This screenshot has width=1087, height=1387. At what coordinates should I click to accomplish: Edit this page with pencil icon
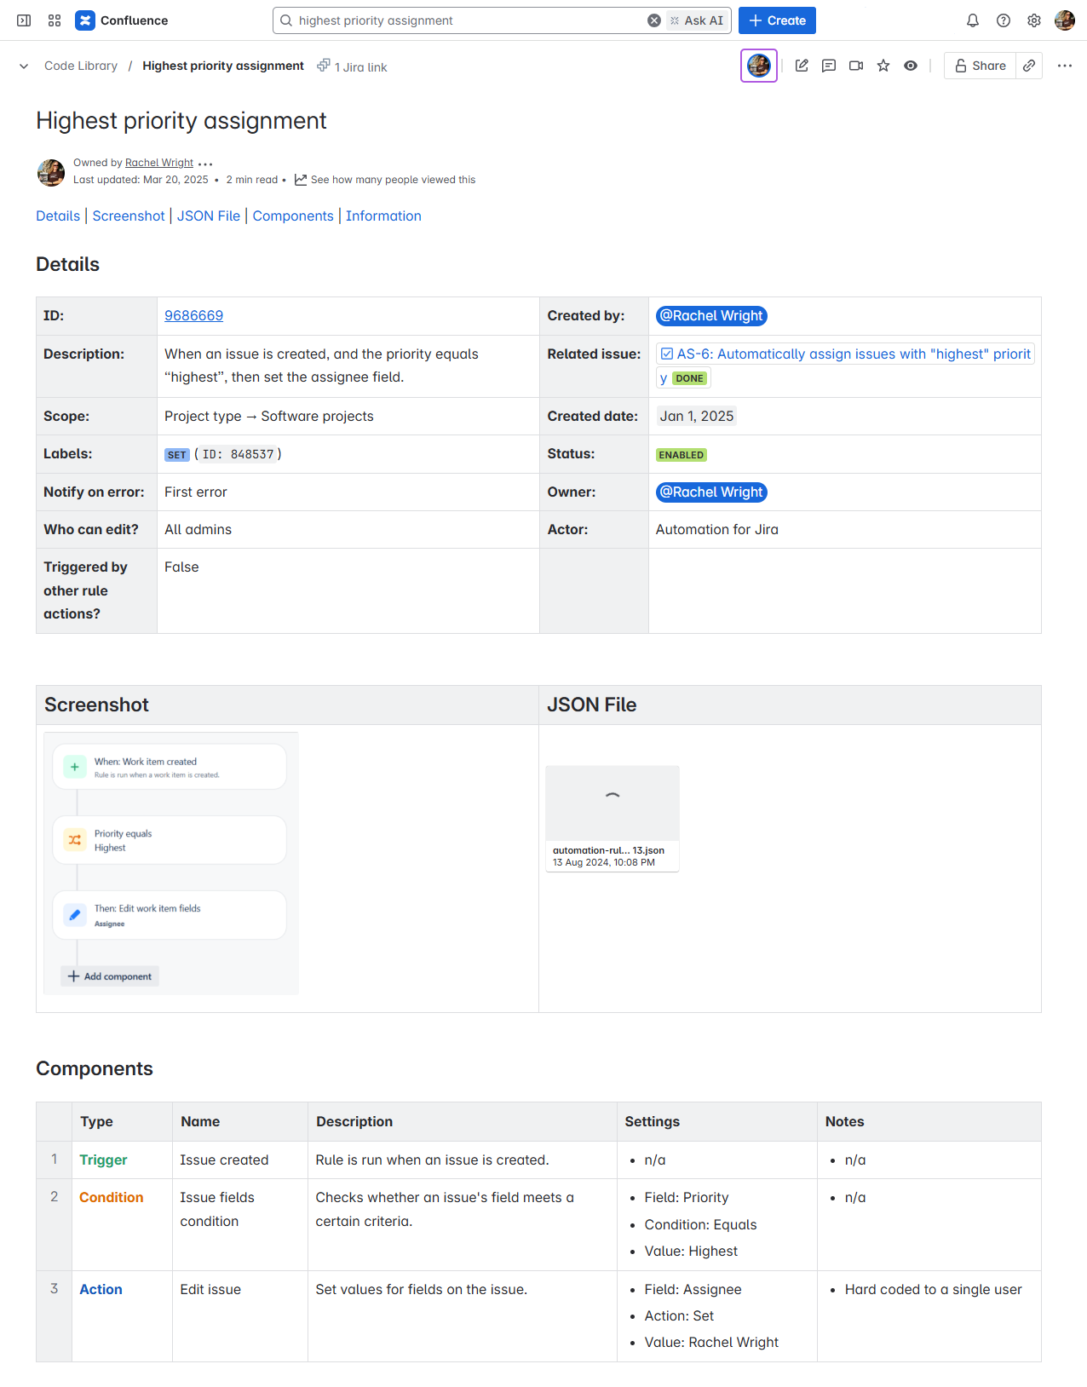[802, 66]
